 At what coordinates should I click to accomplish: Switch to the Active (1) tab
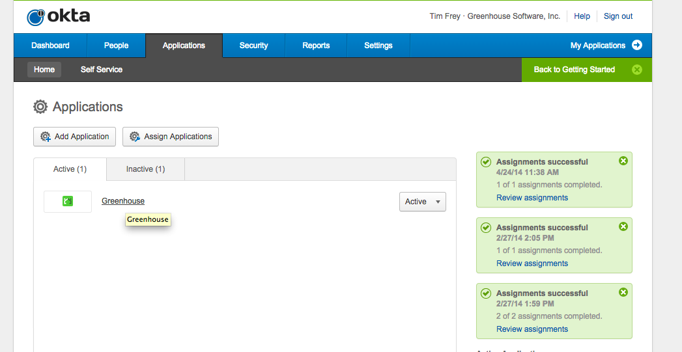click(x=70, y=169)
